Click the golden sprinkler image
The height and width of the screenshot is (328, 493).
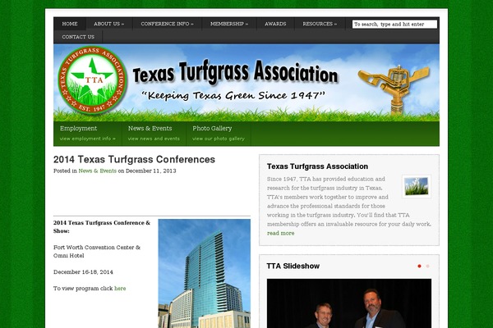click(395, 89)
